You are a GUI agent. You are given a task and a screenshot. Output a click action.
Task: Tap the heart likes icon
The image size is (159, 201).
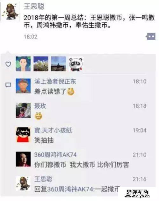(8, 64)
